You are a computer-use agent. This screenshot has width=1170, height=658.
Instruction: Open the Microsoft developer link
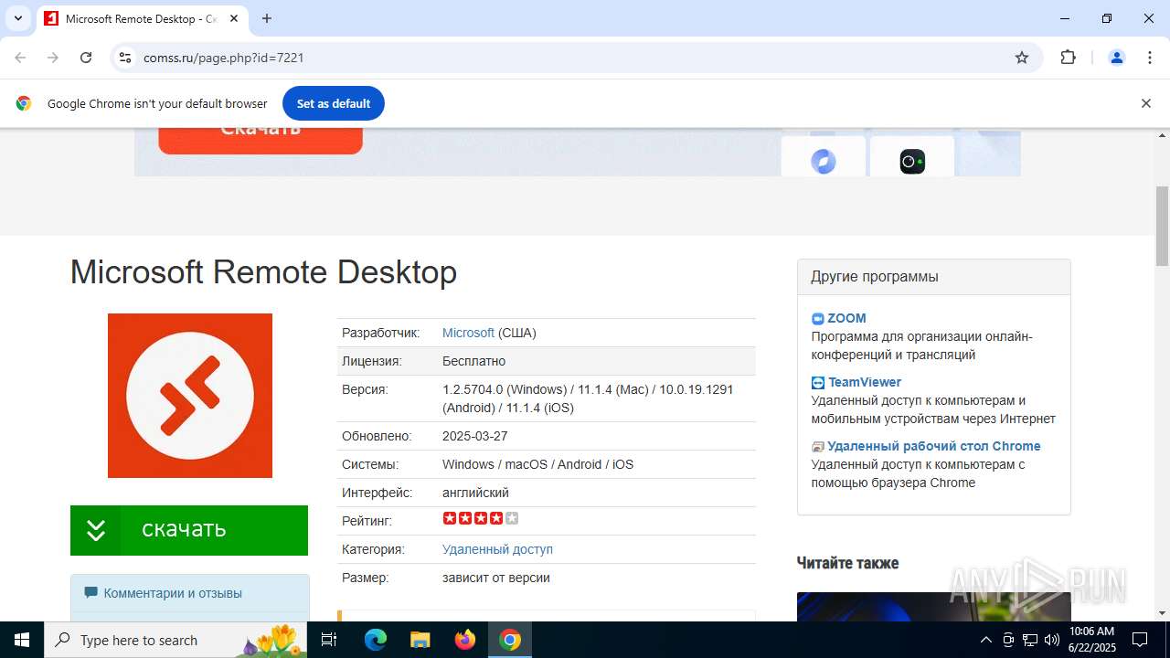468,333
